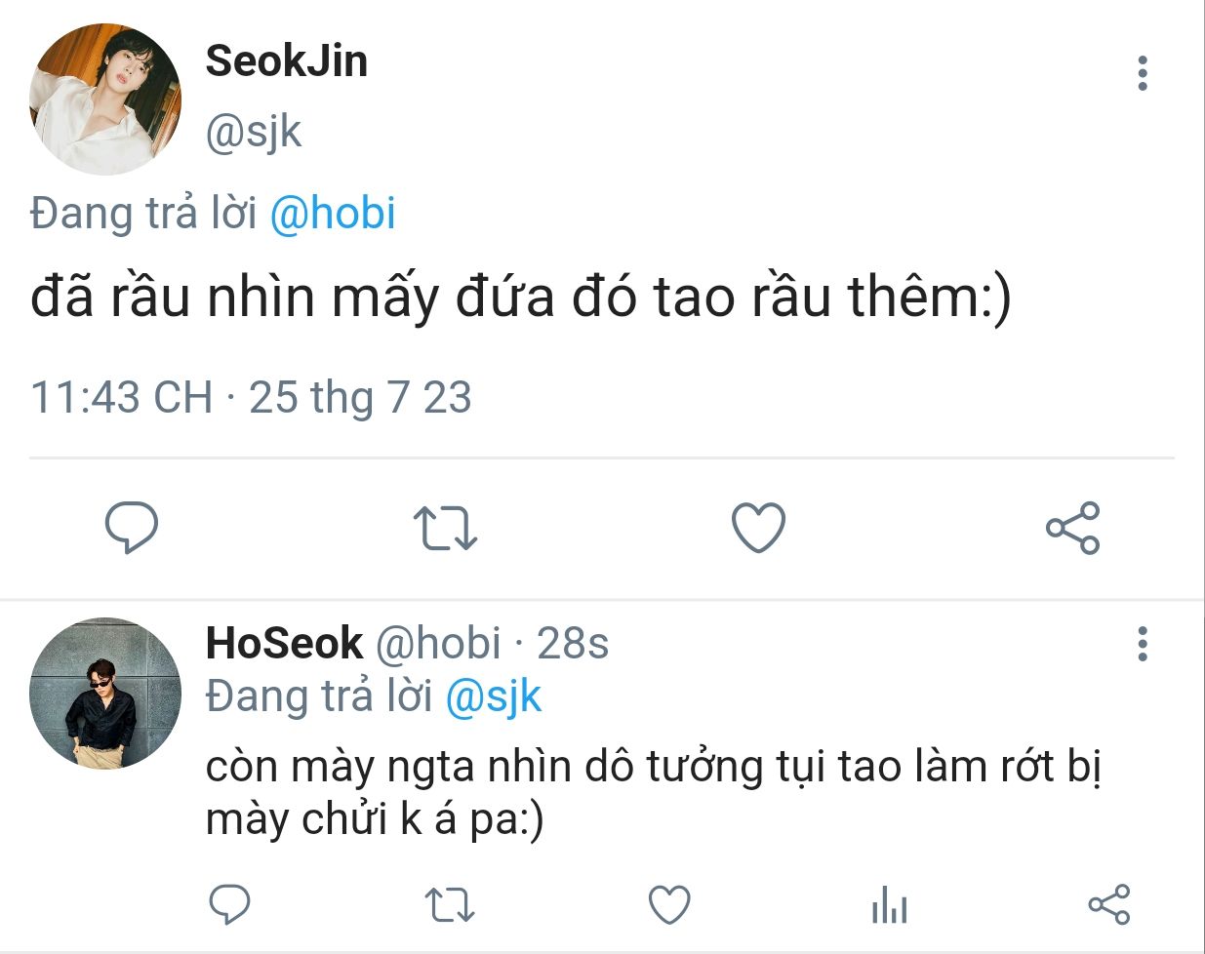This screenshot has height=954, width=1205.
Task: Open SeokJin's profile picture
Action: click(x=105, y=99)
